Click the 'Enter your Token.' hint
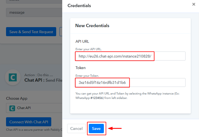 pos(87,76)
